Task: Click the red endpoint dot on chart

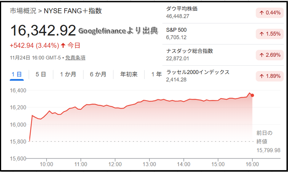Action: click(252, 95)
